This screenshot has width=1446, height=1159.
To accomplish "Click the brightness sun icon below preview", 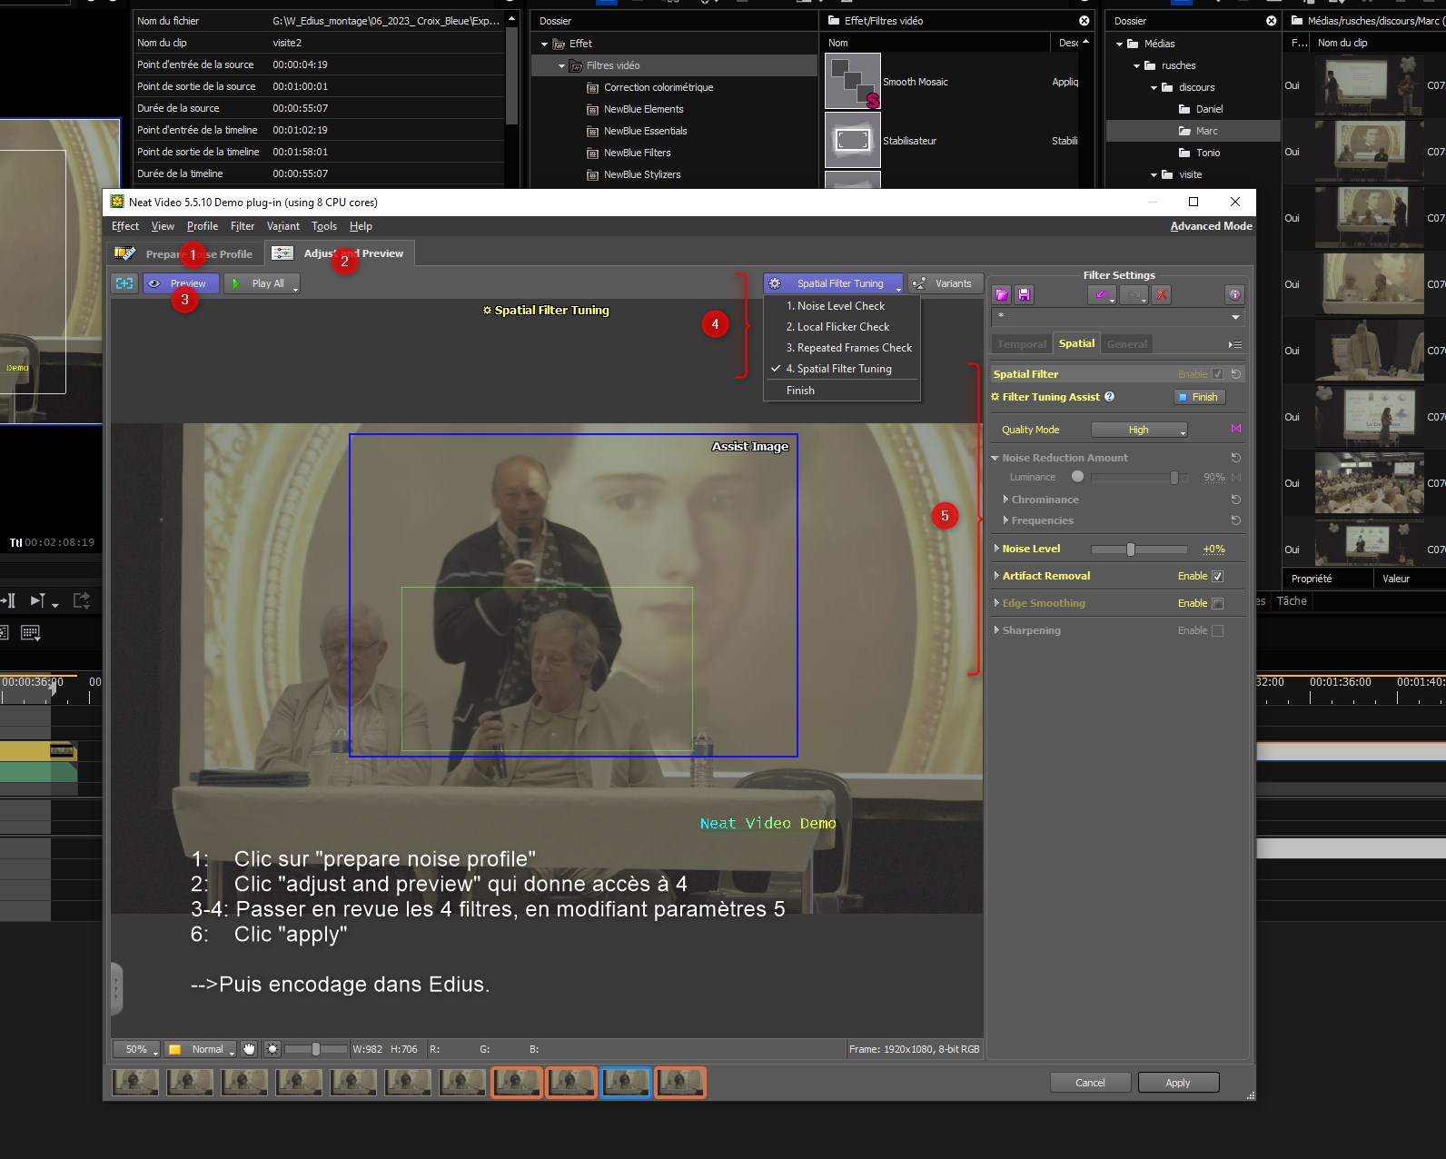I will (x=272, y=1049).
